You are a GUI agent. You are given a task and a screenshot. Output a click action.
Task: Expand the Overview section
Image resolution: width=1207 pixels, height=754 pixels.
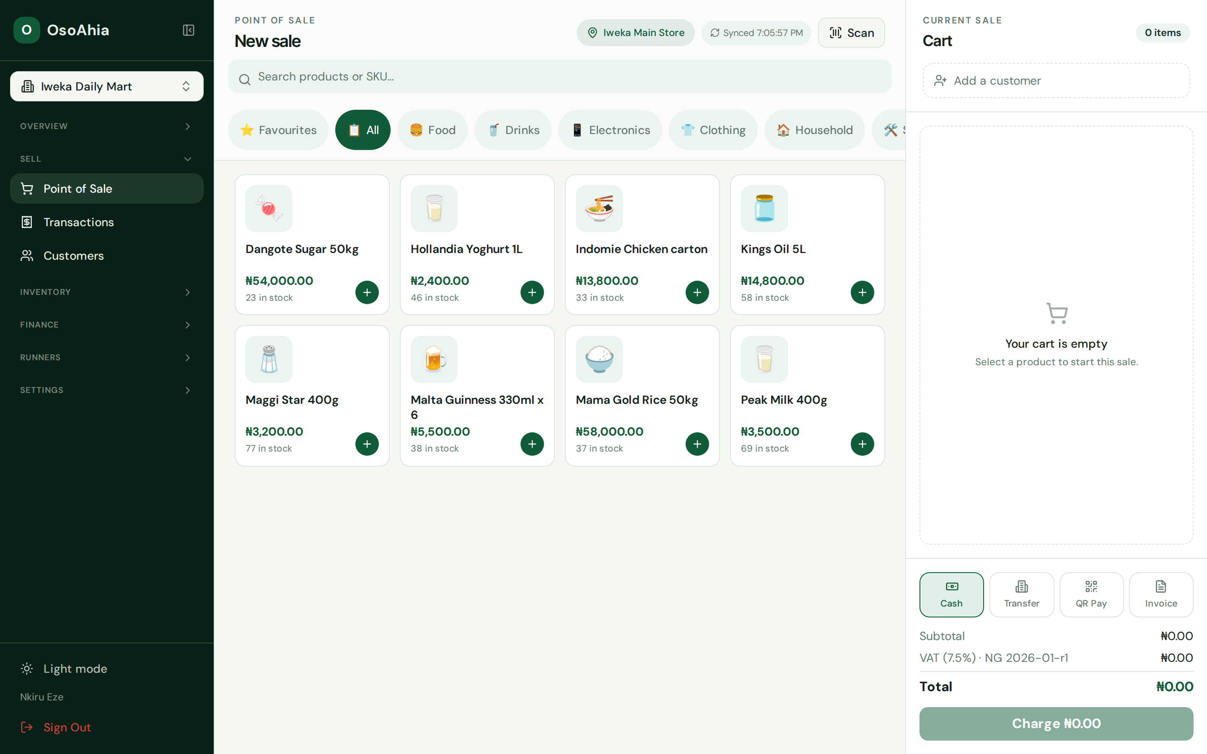pyautogui.click(x=107, y=126)
